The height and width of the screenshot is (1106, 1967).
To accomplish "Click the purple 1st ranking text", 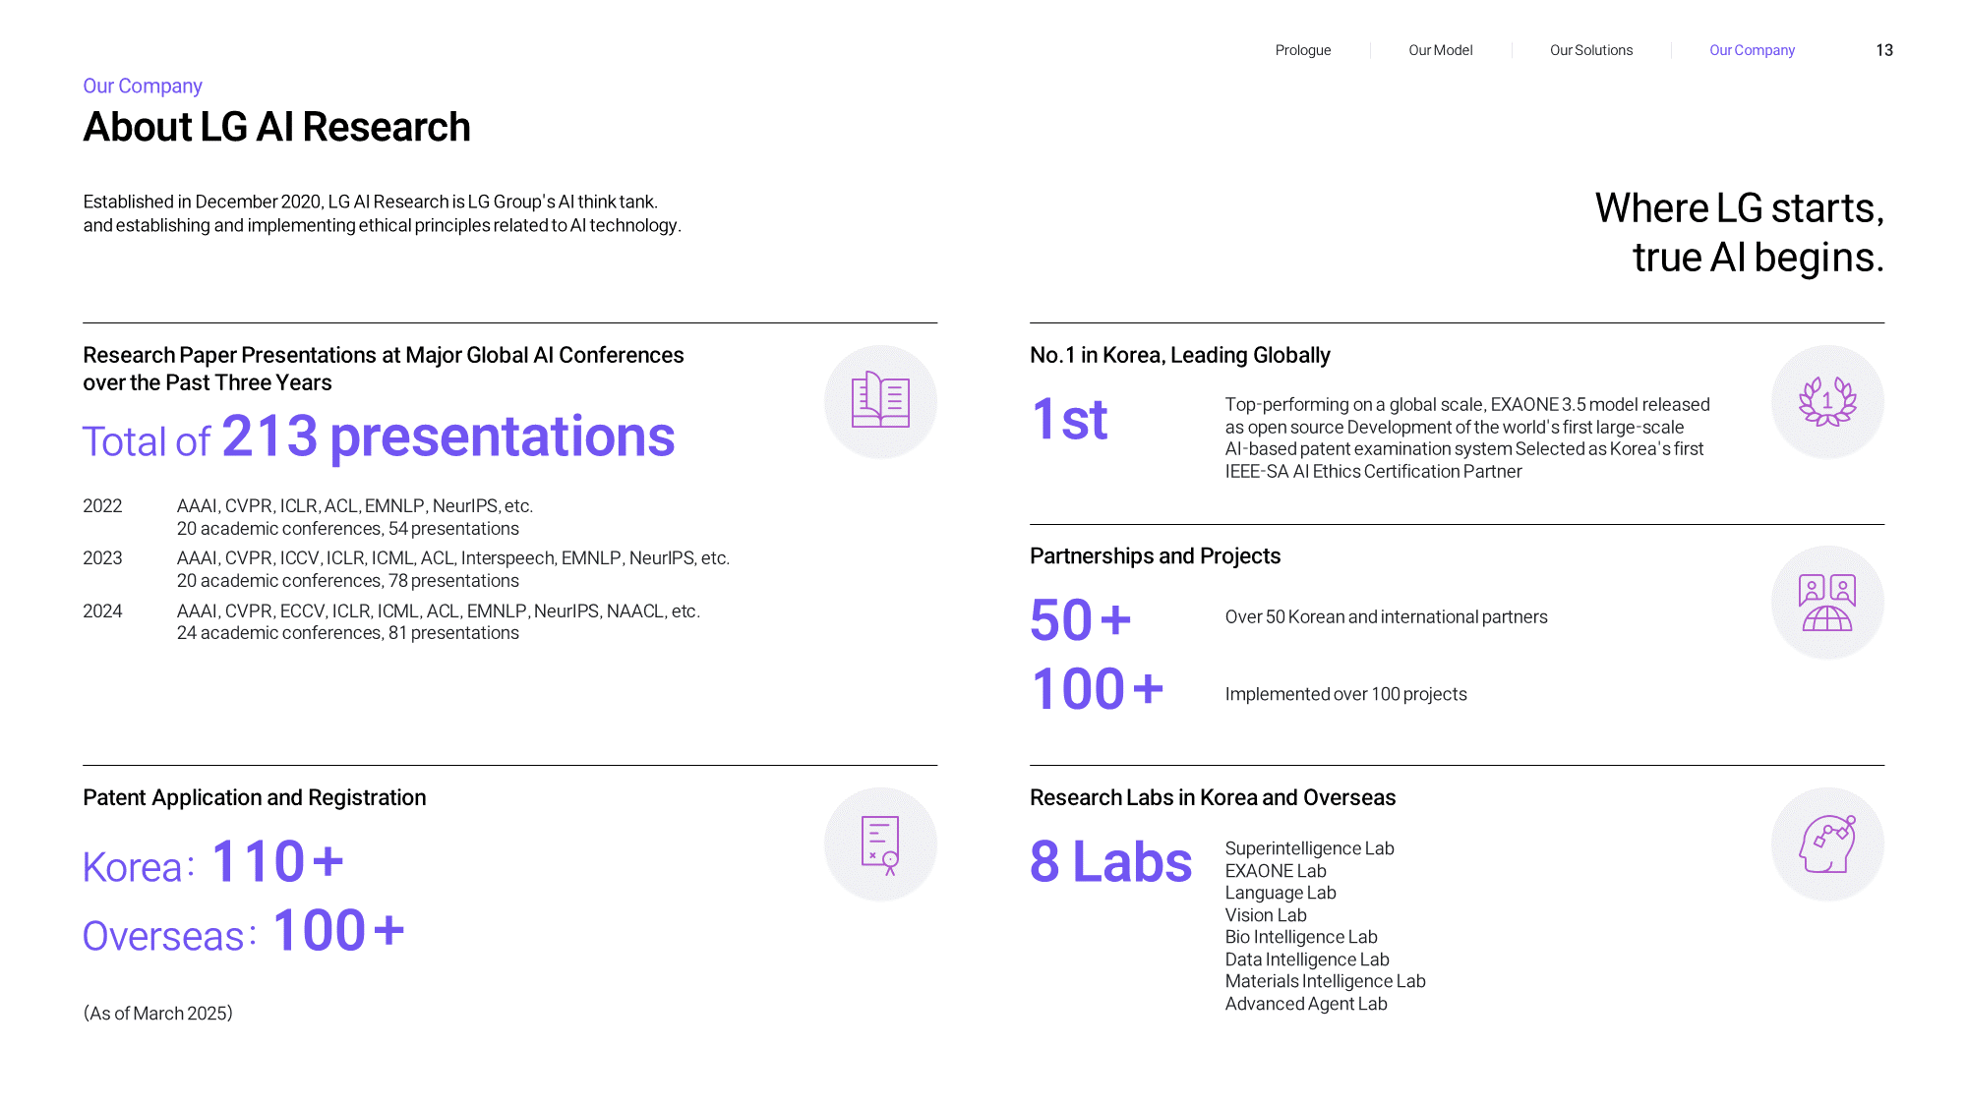I will point(1069,420).
